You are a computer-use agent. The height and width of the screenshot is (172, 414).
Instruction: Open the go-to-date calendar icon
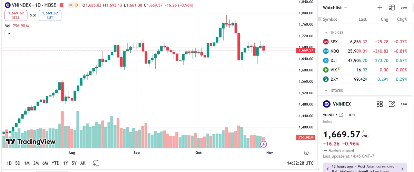click(x=96, y=163)
